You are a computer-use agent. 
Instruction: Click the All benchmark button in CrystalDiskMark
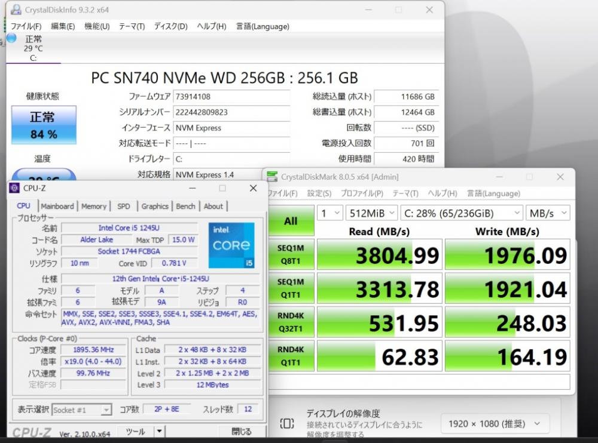[291, 221]
